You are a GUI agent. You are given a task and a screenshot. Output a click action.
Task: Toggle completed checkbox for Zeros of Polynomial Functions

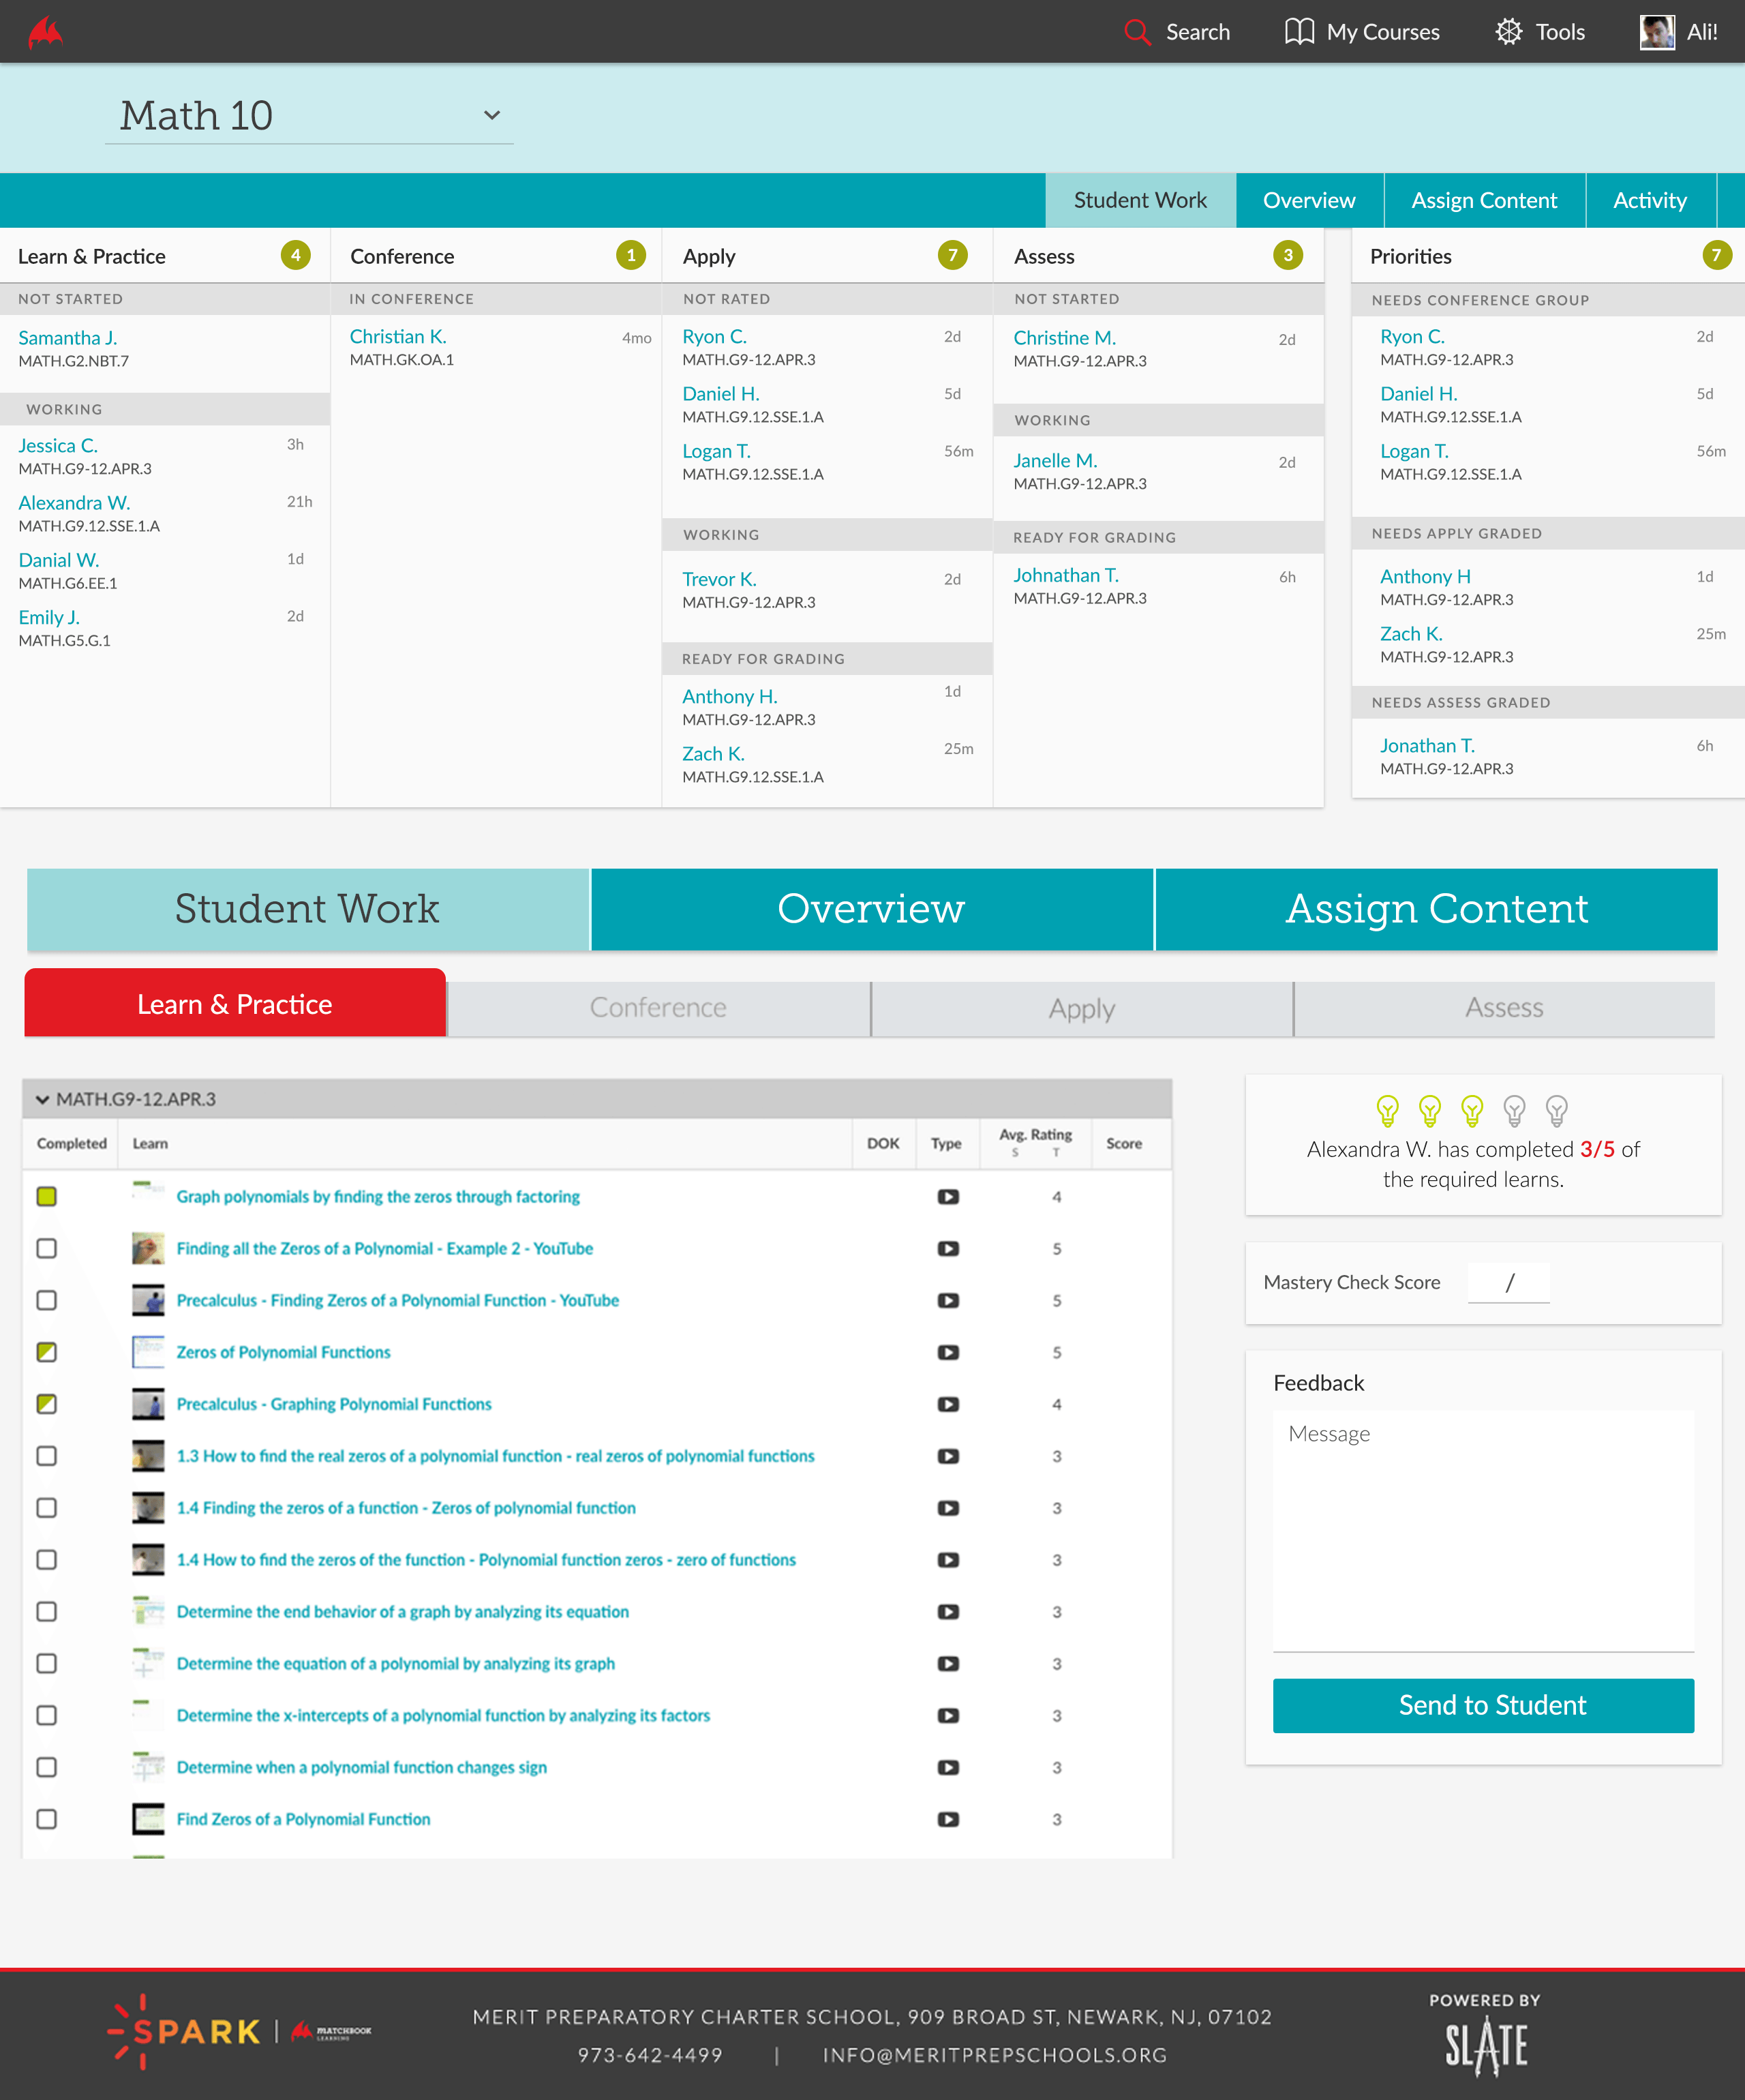tap(47, 1353)
